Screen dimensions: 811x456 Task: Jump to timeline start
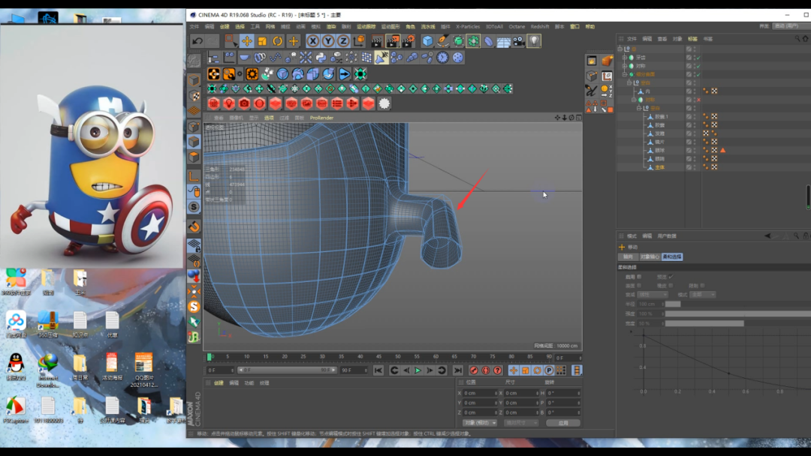click(x=378, y=370)
